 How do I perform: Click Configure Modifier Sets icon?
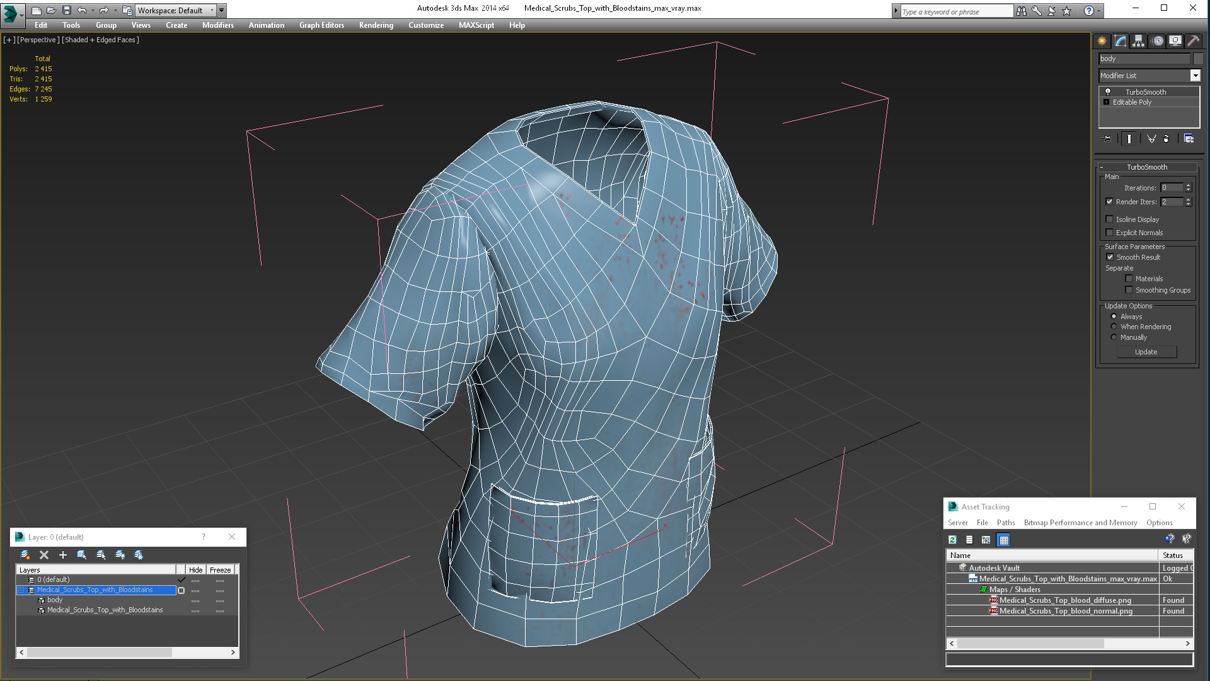(x=1189, y=139)
